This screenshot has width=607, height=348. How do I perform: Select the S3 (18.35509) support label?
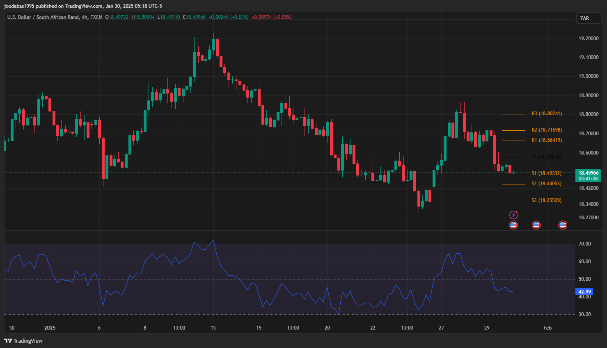[x=546, y=200]
